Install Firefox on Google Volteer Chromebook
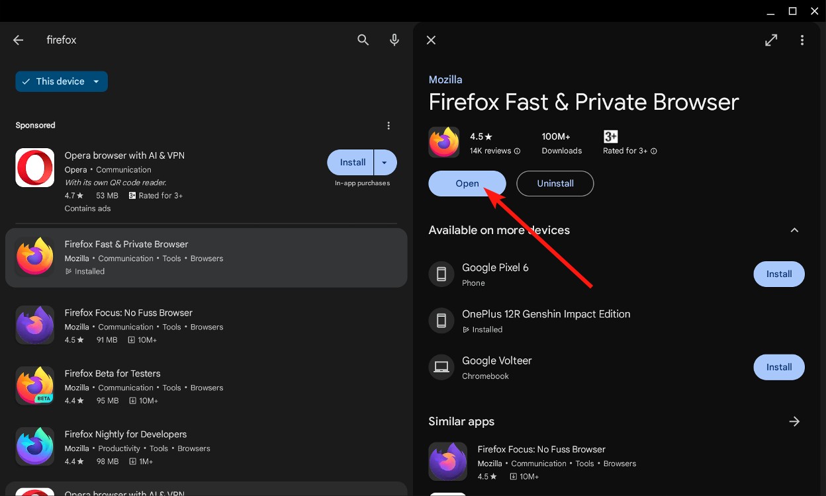Screen dimensions: 826x496 click(x=779, y=367)
